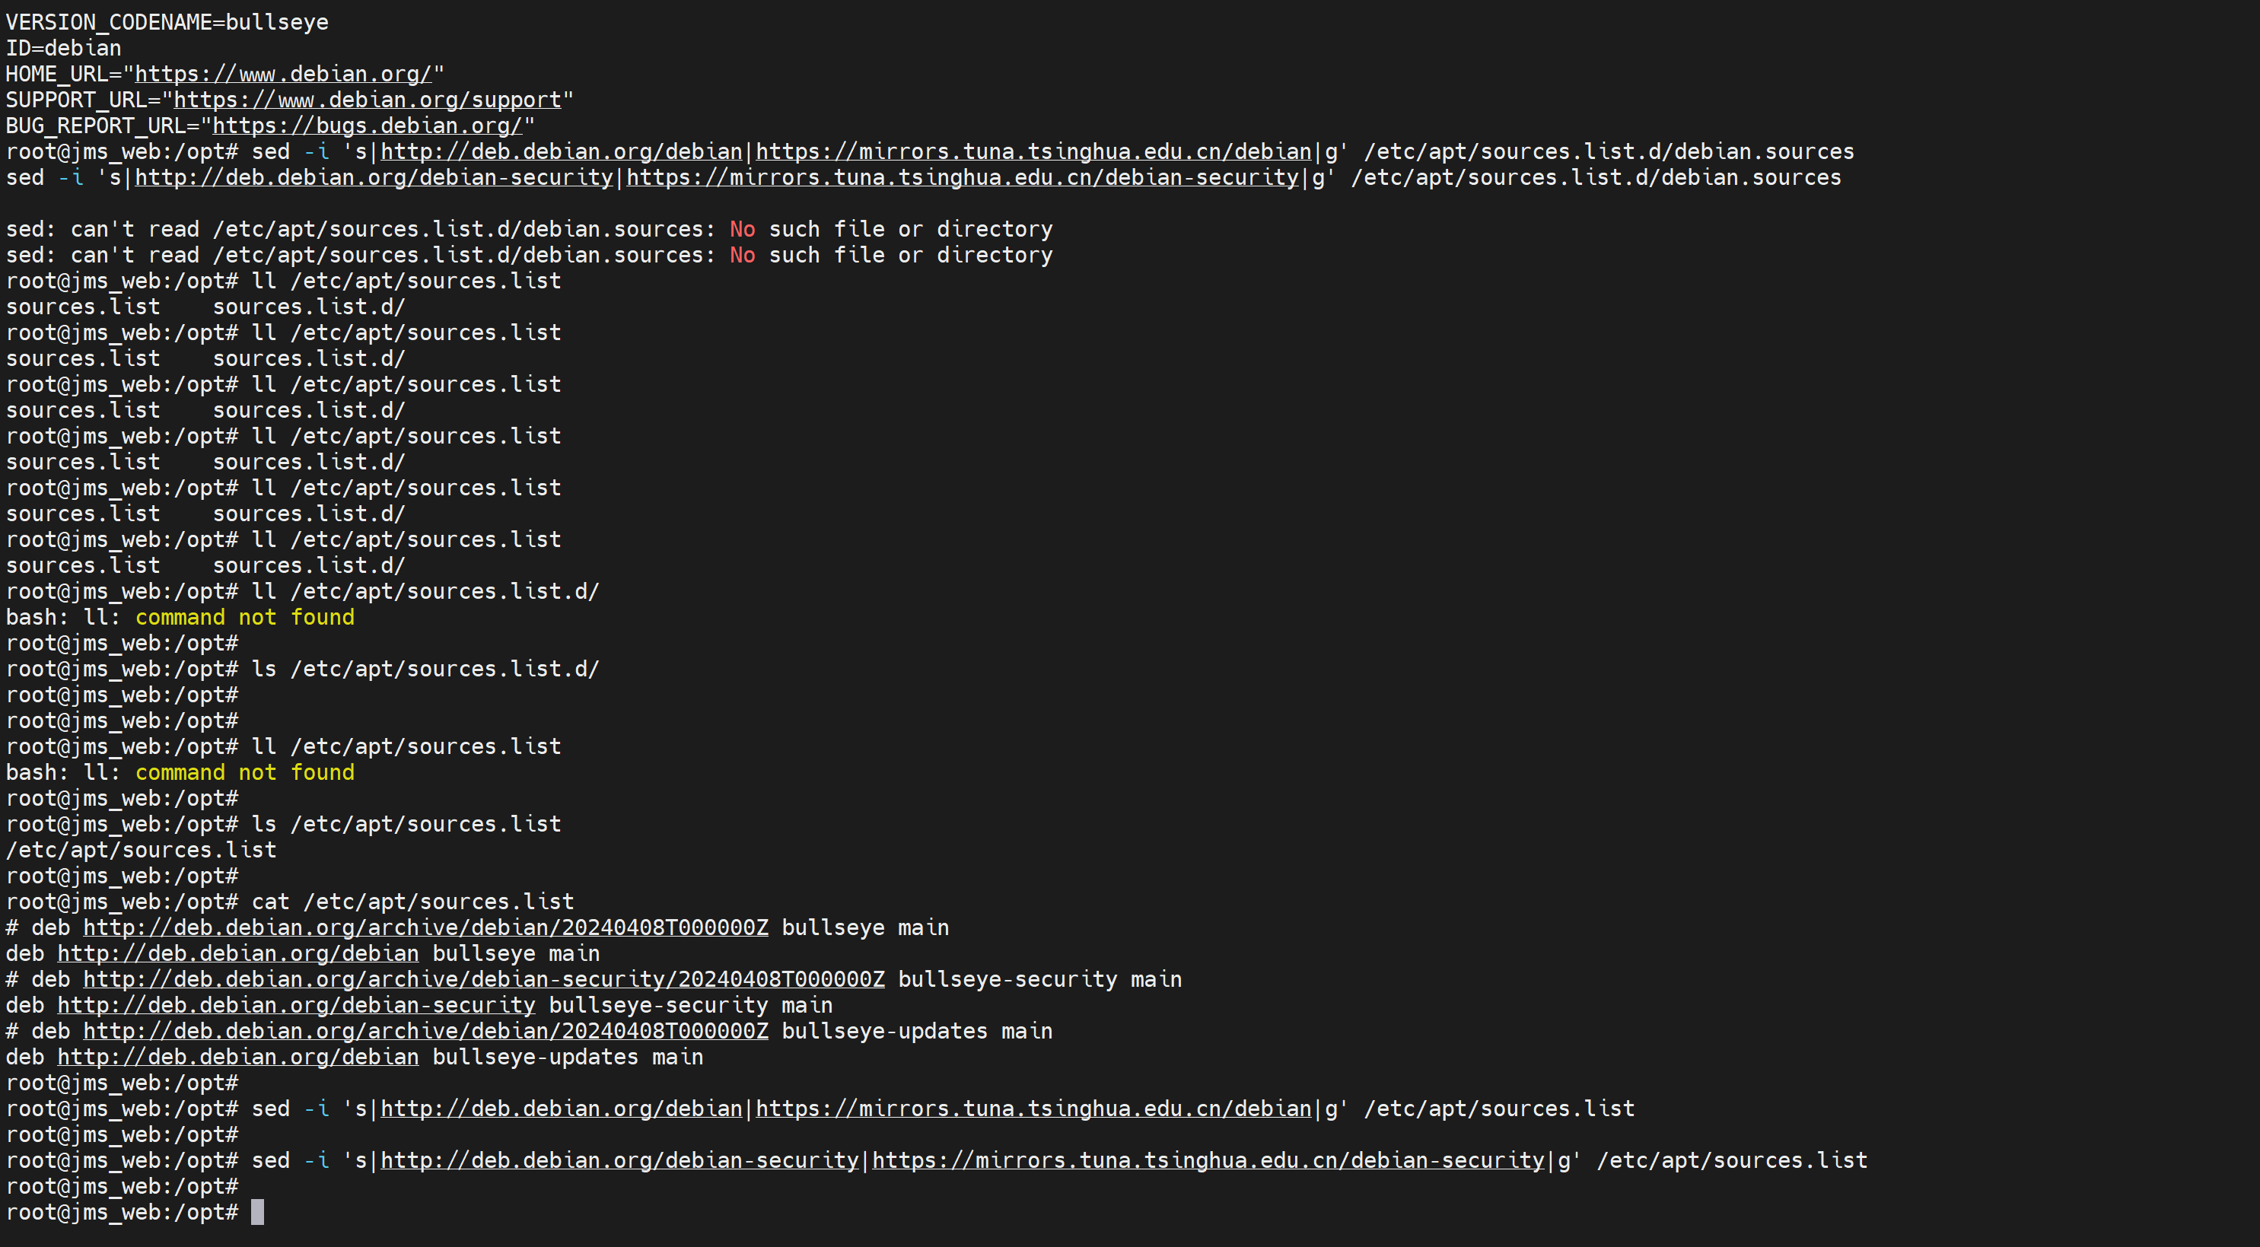
Task: Open Tsinghua debian-security link in last sed command
Action: (x=1208, y=1160)
